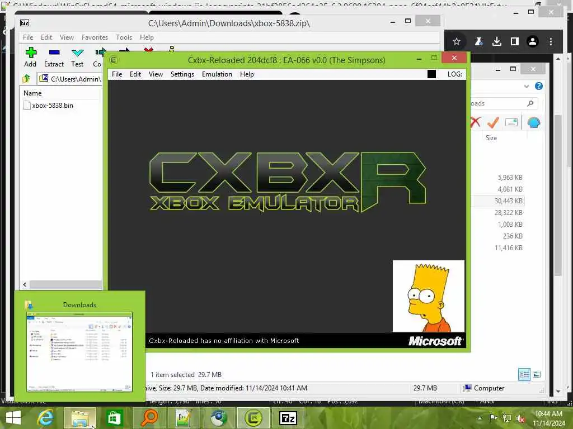
Task: Click the blue shell icon in Explorer toolbar
Action: coord(534,122)
